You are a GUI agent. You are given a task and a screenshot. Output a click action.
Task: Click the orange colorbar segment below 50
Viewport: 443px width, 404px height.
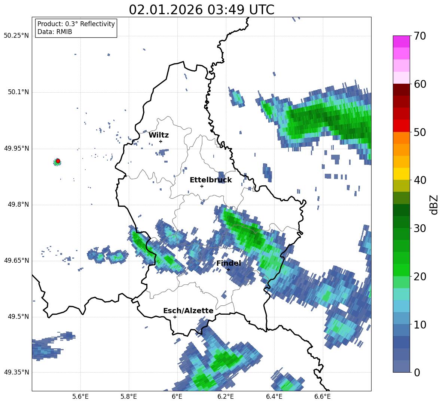(x=401, y=138)
